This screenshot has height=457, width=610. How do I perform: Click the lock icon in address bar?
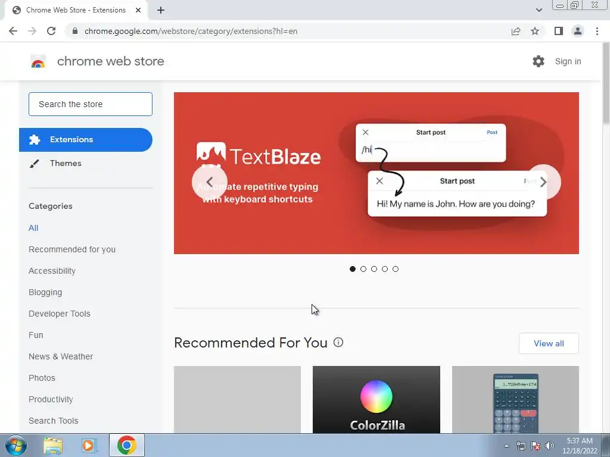pyautogui.click(x=75, y=31)
